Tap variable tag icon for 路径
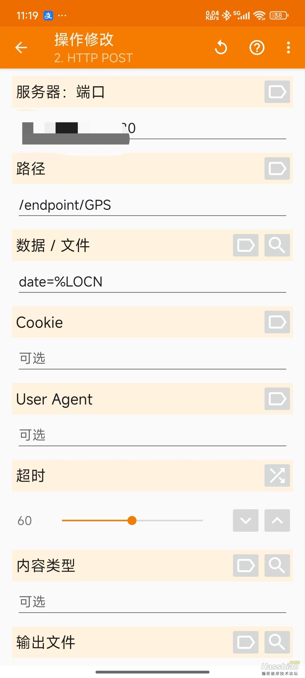This screenshot has height=678, width=305. [277, 168]
